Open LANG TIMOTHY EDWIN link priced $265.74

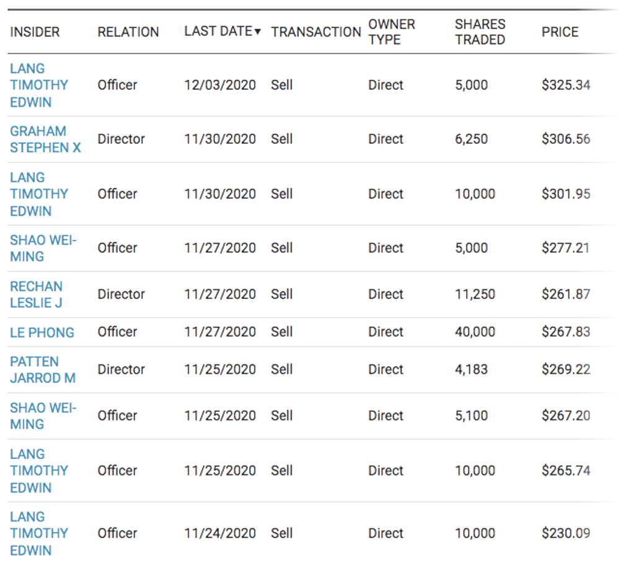pos(39,471)
